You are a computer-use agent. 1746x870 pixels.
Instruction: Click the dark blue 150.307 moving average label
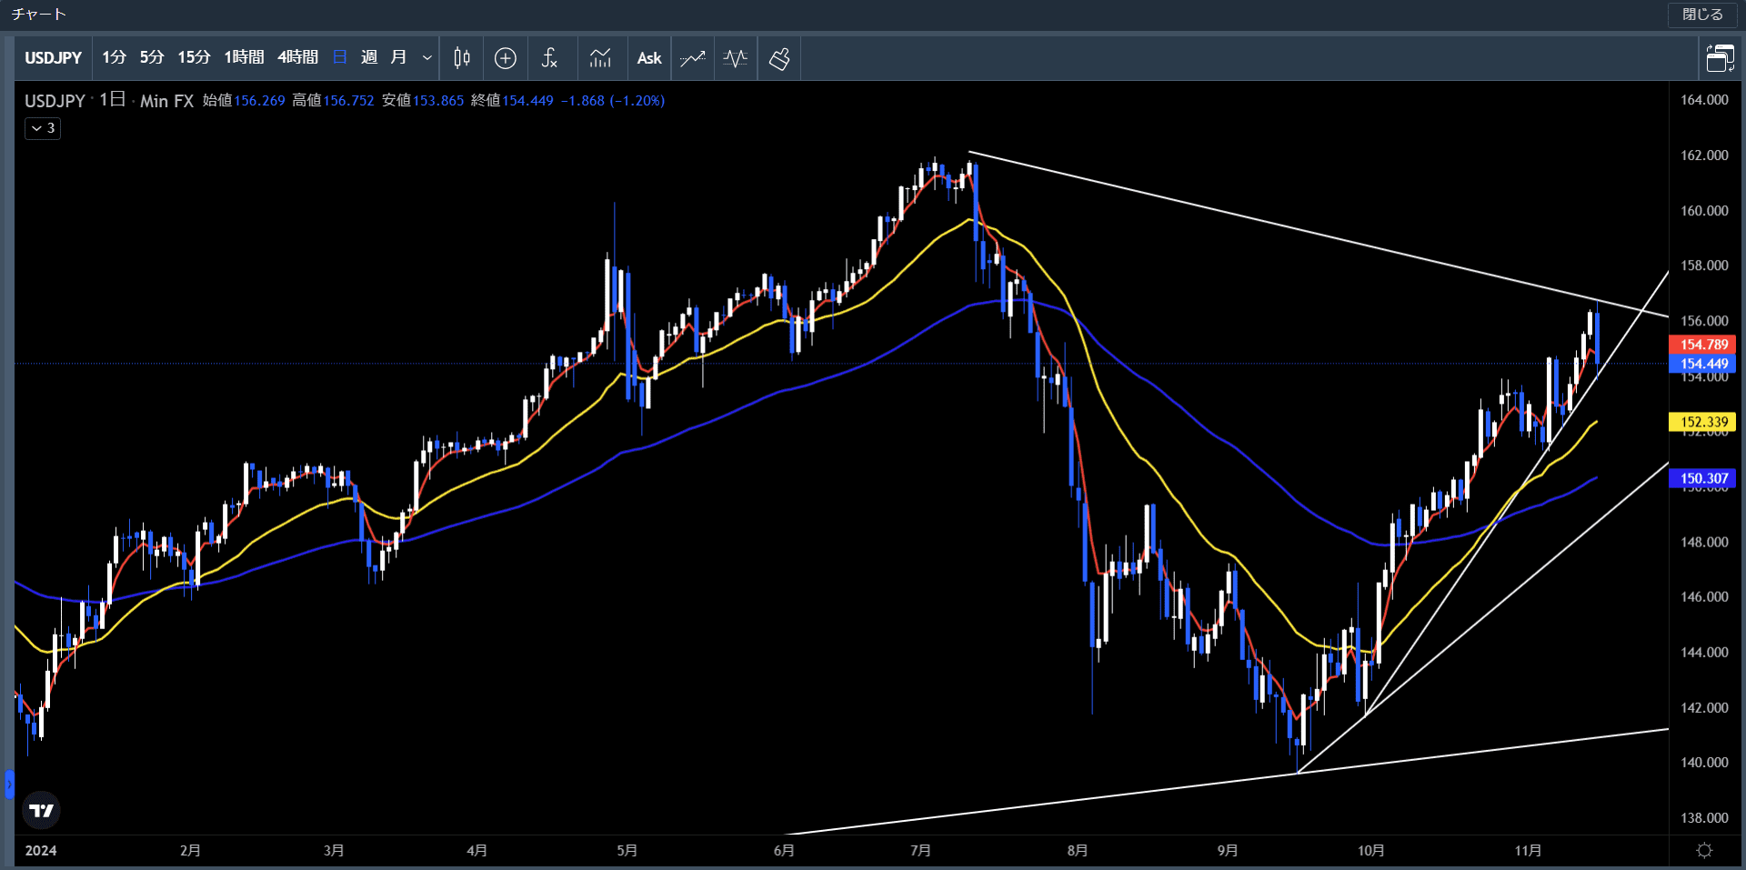pyautogui.click(x=1702, y=478)
